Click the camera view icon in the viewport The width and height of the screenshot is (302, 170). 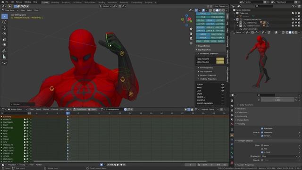coord(191,38)
